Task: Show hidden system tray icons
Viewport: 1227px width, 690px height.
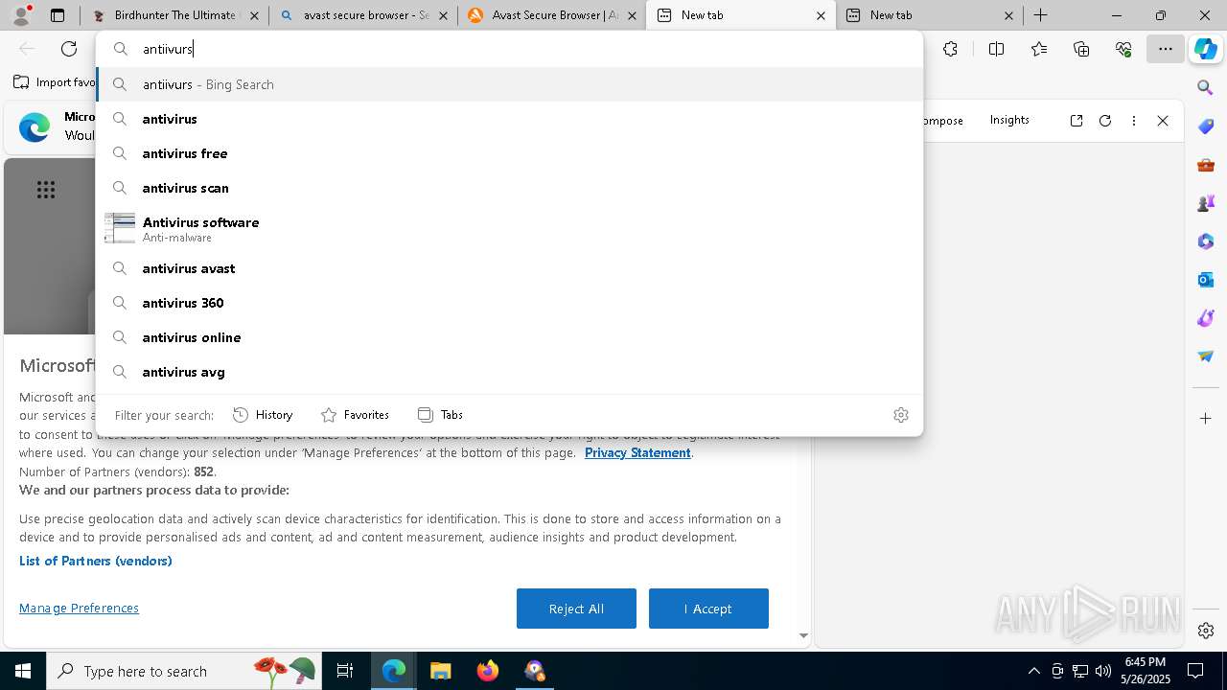Action: [1033, 671]
